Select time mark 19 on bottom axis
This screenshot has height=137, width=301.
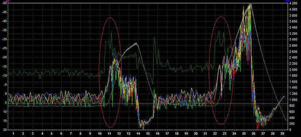click(x=186, y=133)
